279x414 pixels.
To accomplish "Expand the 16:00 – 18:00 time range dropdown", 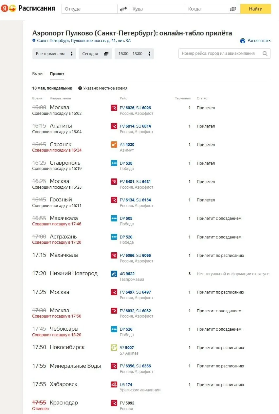I will click(134, 54).
